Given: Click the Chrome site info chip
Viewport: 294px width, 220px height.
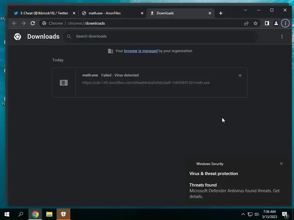Looking at the screenshot, I should pos(53,23).
